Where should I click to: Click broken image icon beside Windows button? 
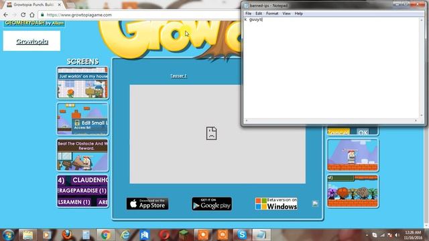tap(315, 204)
